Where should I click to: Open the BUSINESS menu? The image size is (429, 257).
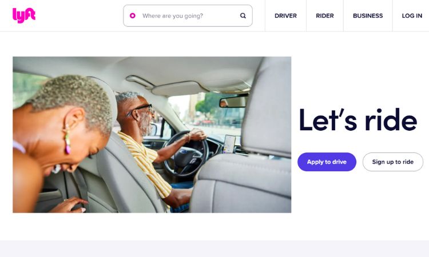[x=368, y=16]
